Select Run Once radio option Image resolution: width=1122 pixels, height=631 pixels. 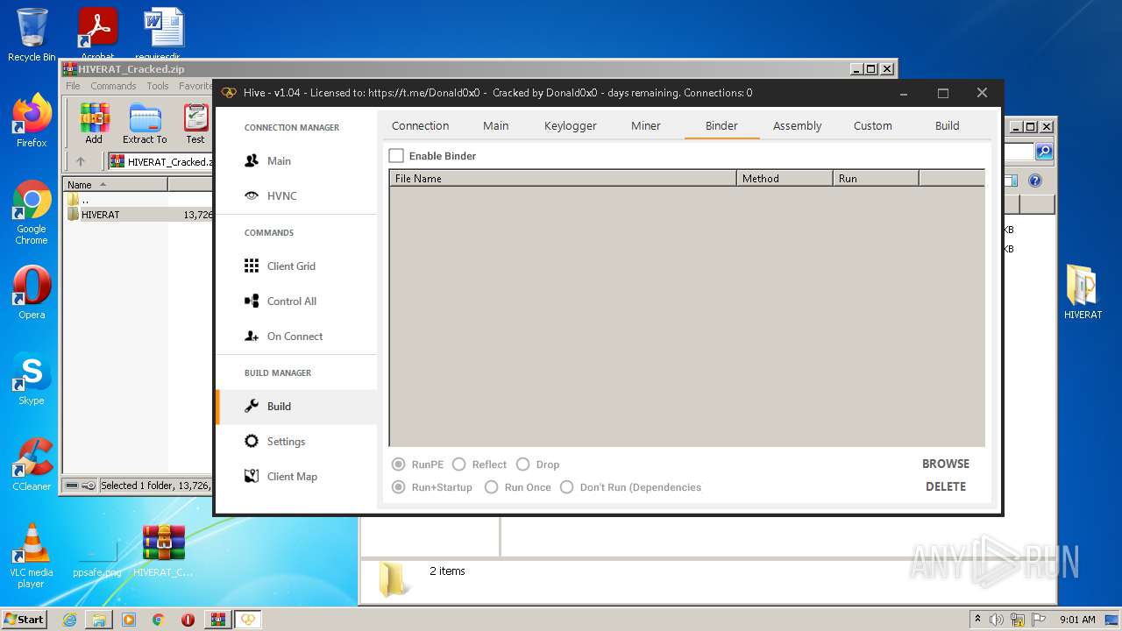[492, 487]
